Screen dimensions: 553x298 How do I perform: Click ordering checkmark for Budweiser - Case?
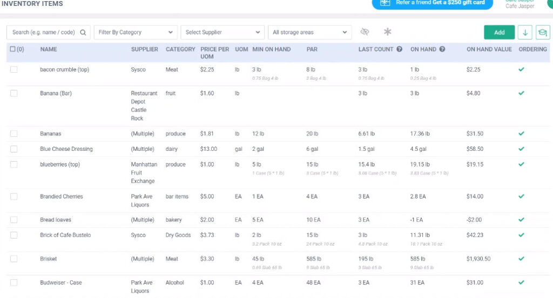tap(521, 282)
